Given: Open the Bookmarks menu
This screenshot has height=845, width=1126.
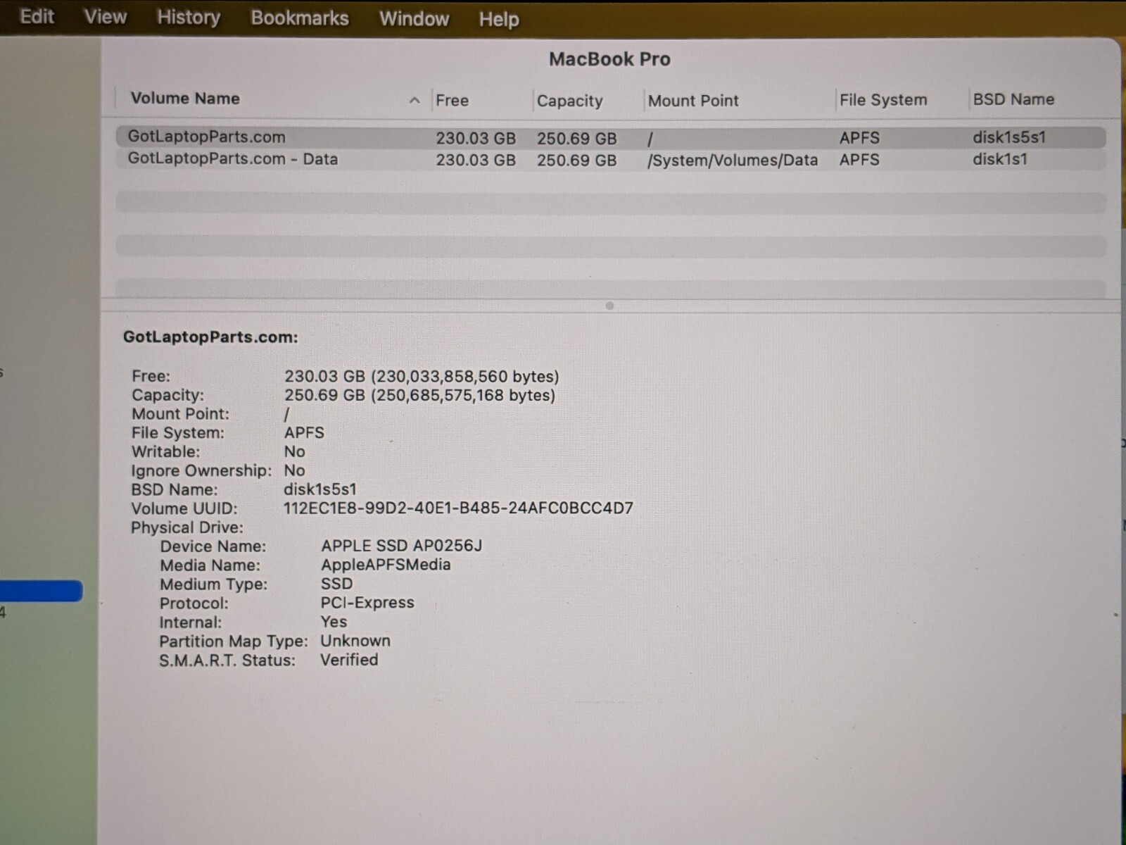Looking at the screenshot, I should point(300,18).
